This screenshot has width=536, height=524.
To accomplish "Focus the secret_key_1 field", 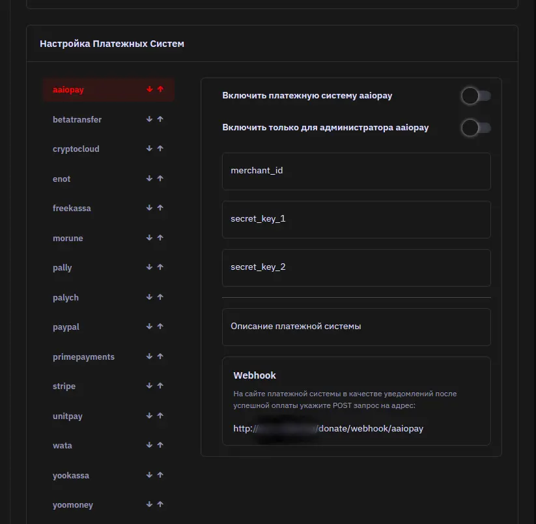I will point(356,220).
